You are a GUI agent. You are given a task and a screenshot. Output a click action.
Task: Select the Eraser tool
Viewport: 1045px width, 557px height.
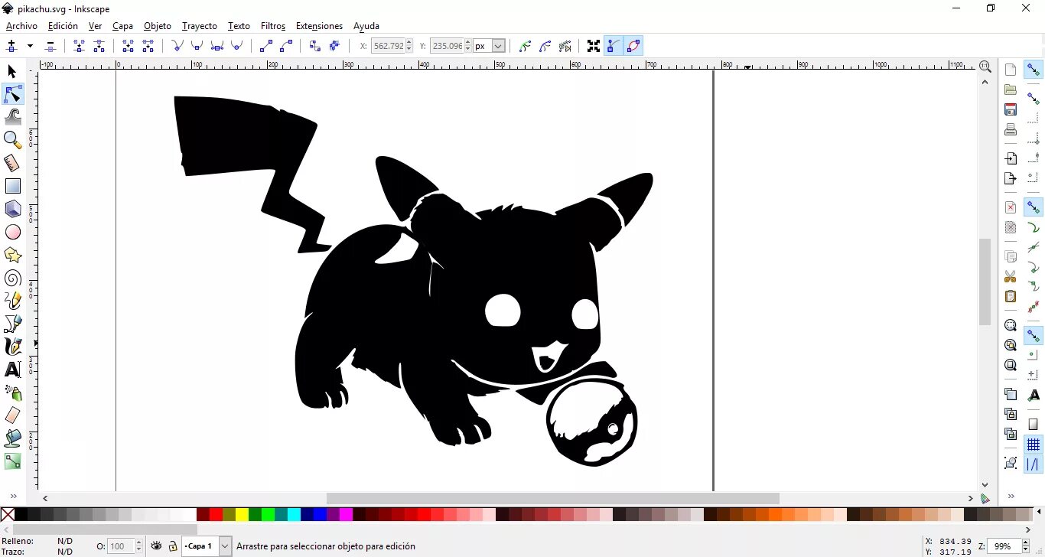coord(12,415)
